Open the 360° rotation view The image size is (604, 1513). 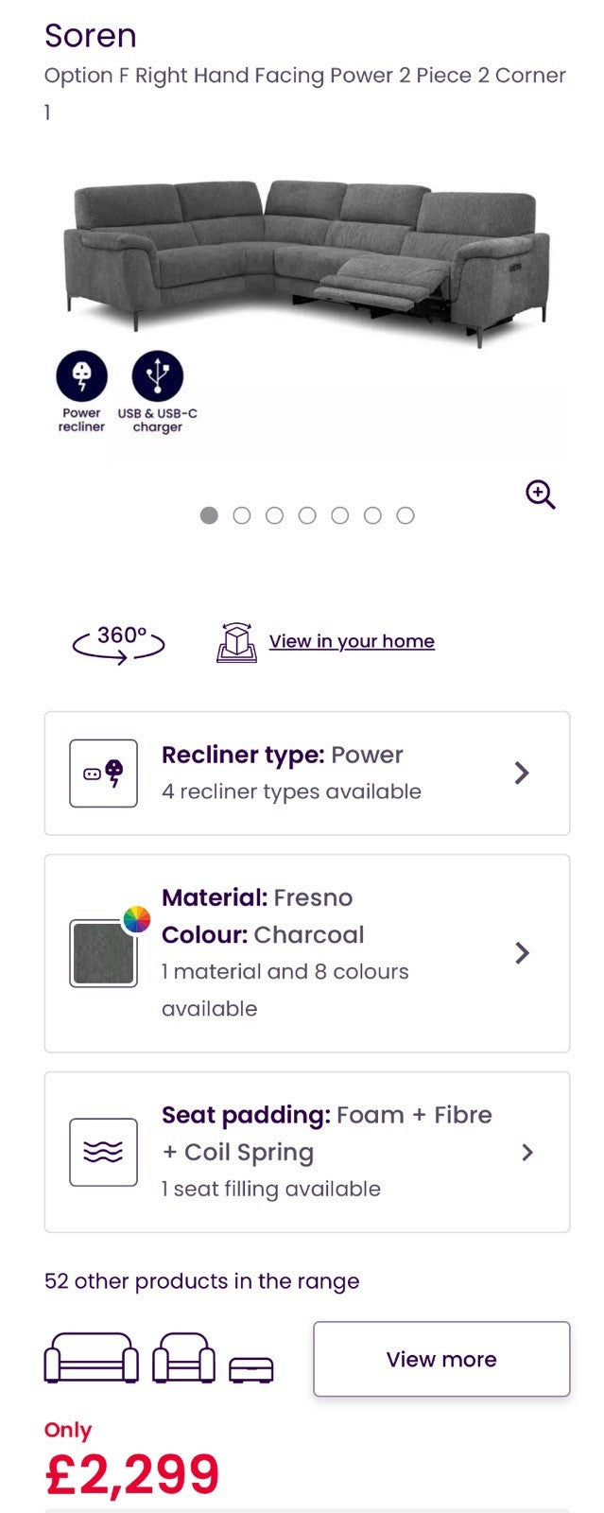119,642
